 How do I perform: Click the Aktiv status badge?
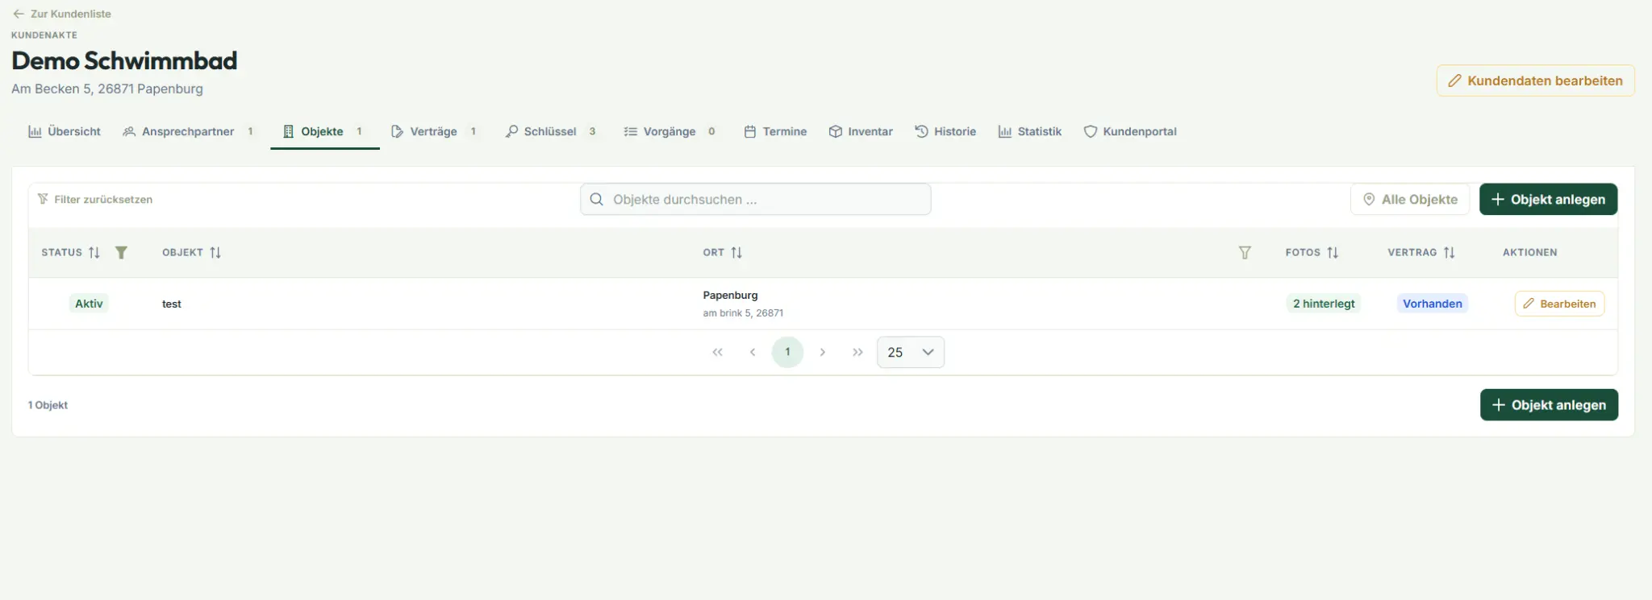89,304
